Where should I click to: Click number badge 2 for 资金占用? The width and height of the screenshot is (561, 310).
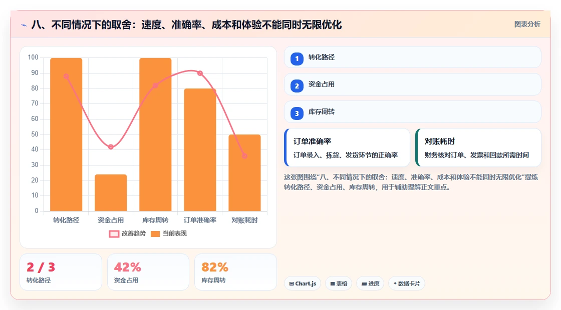click(x=297, y=85)
